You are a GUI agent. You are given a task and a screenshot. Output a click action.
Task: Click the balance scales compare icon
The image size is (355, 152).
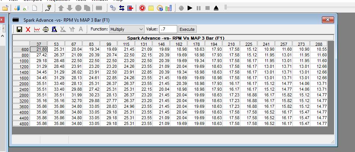coord(46,29)
